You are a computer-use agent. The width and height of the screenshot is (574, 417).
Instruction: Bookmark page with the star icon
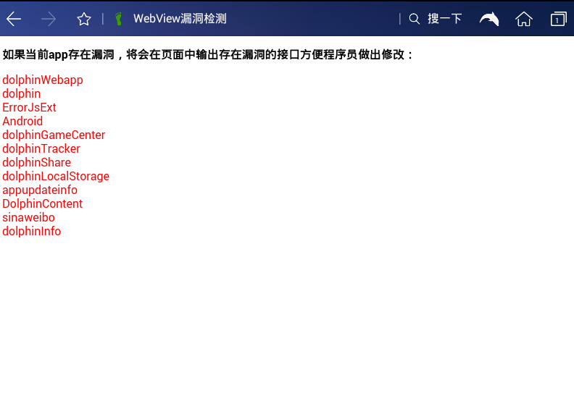tap(84, 19)
